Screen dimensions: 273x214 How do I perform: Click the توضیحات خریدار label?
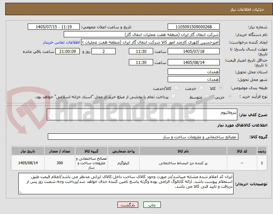coord(251,184)
